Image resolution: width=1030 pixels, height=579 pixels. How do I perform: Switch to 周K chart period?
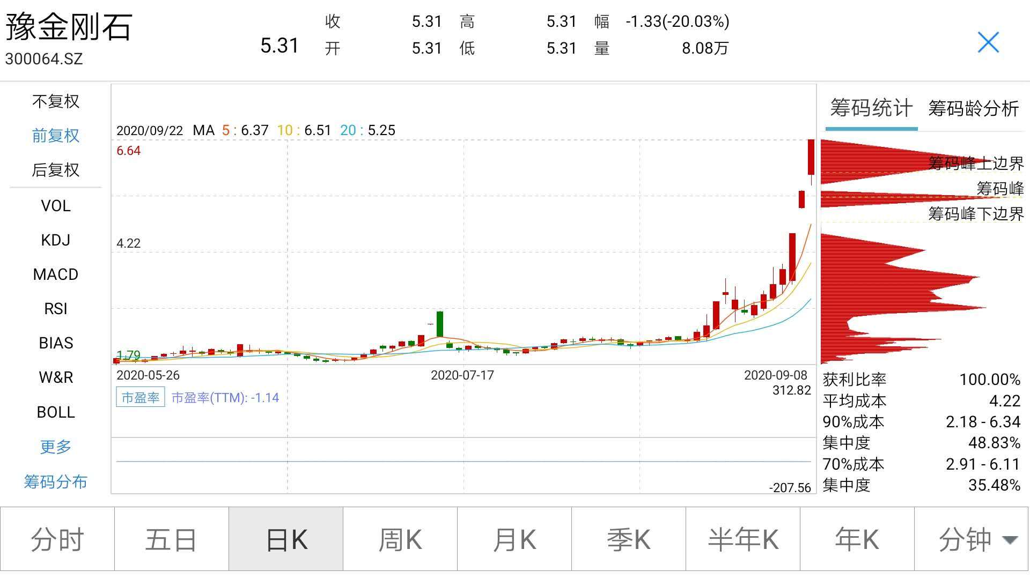click(x=400, y=539)
